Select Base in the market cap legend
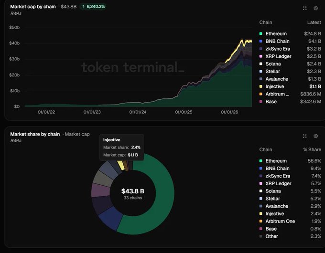 271,102
